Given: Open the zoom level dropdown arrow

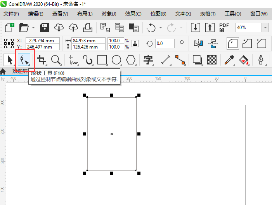Looking at the screenshot, I should point(265,28).
